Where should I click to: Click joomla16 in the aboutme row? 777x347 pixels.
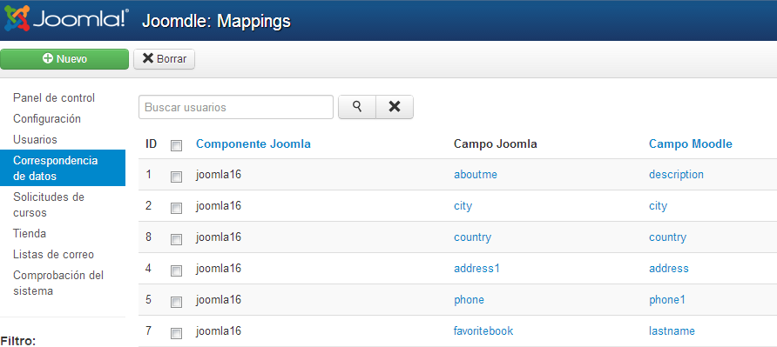219,174
